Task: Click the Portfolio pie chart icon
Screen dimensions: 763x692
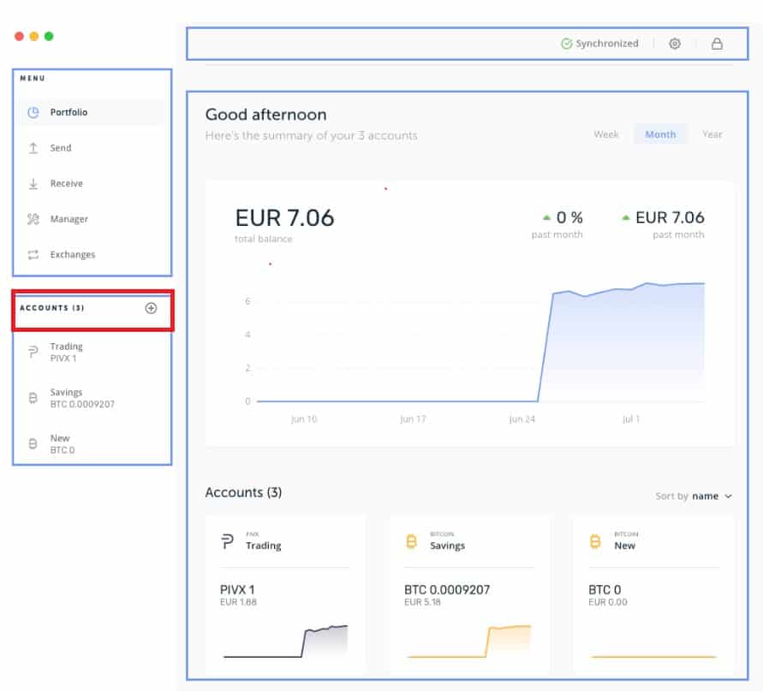Action: pos(33,112)
